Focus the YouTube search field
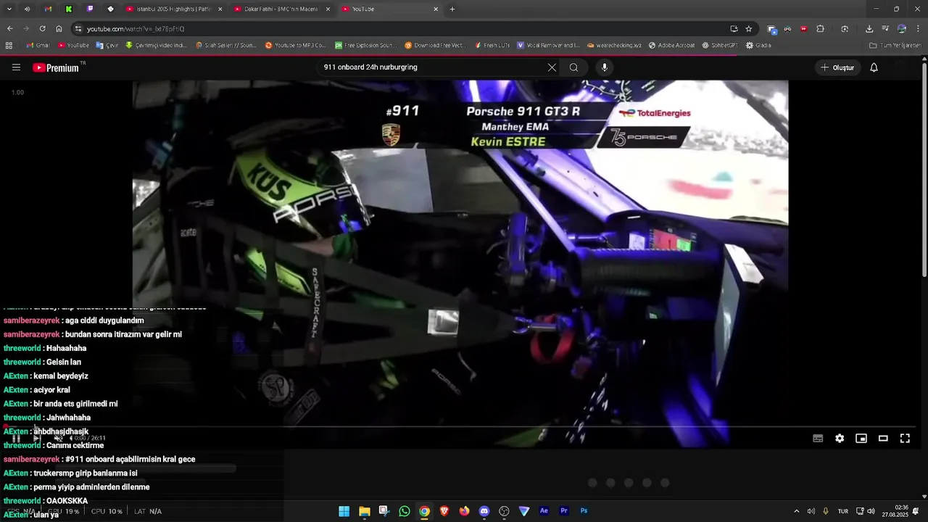The width and height of the screenshot is (928, 522). (x=431, y=67)
